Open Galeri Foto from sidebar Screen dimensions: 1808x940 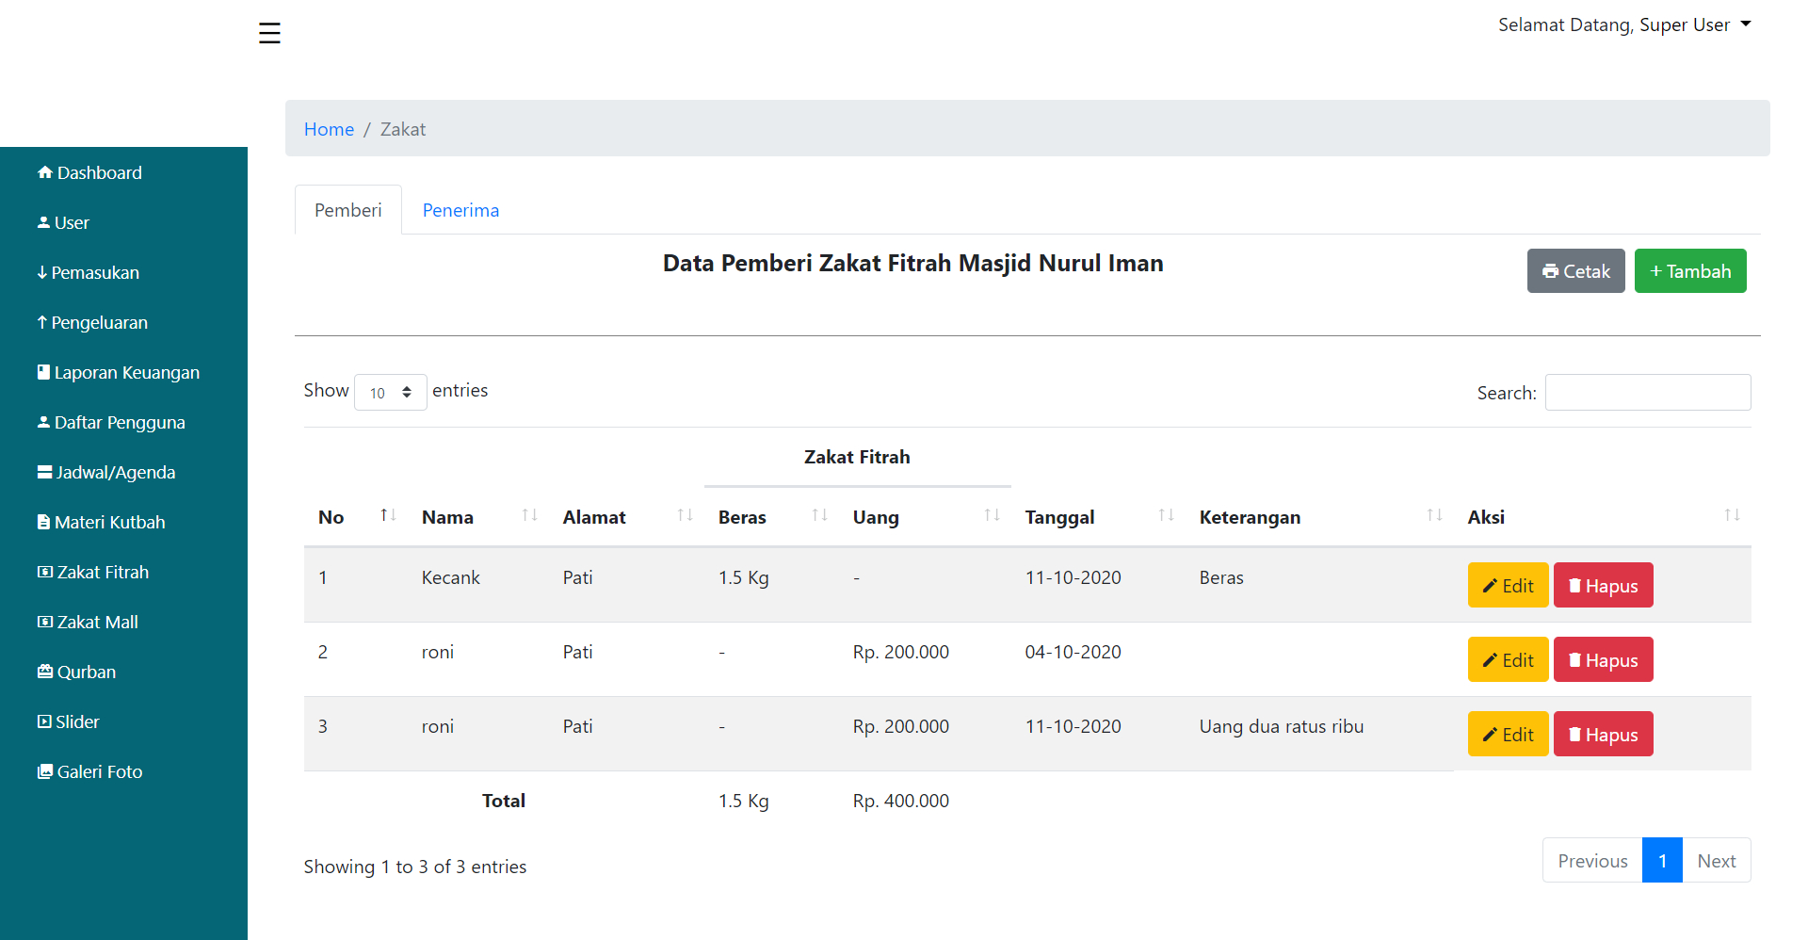pyautogui.click(x=90, y=771)
